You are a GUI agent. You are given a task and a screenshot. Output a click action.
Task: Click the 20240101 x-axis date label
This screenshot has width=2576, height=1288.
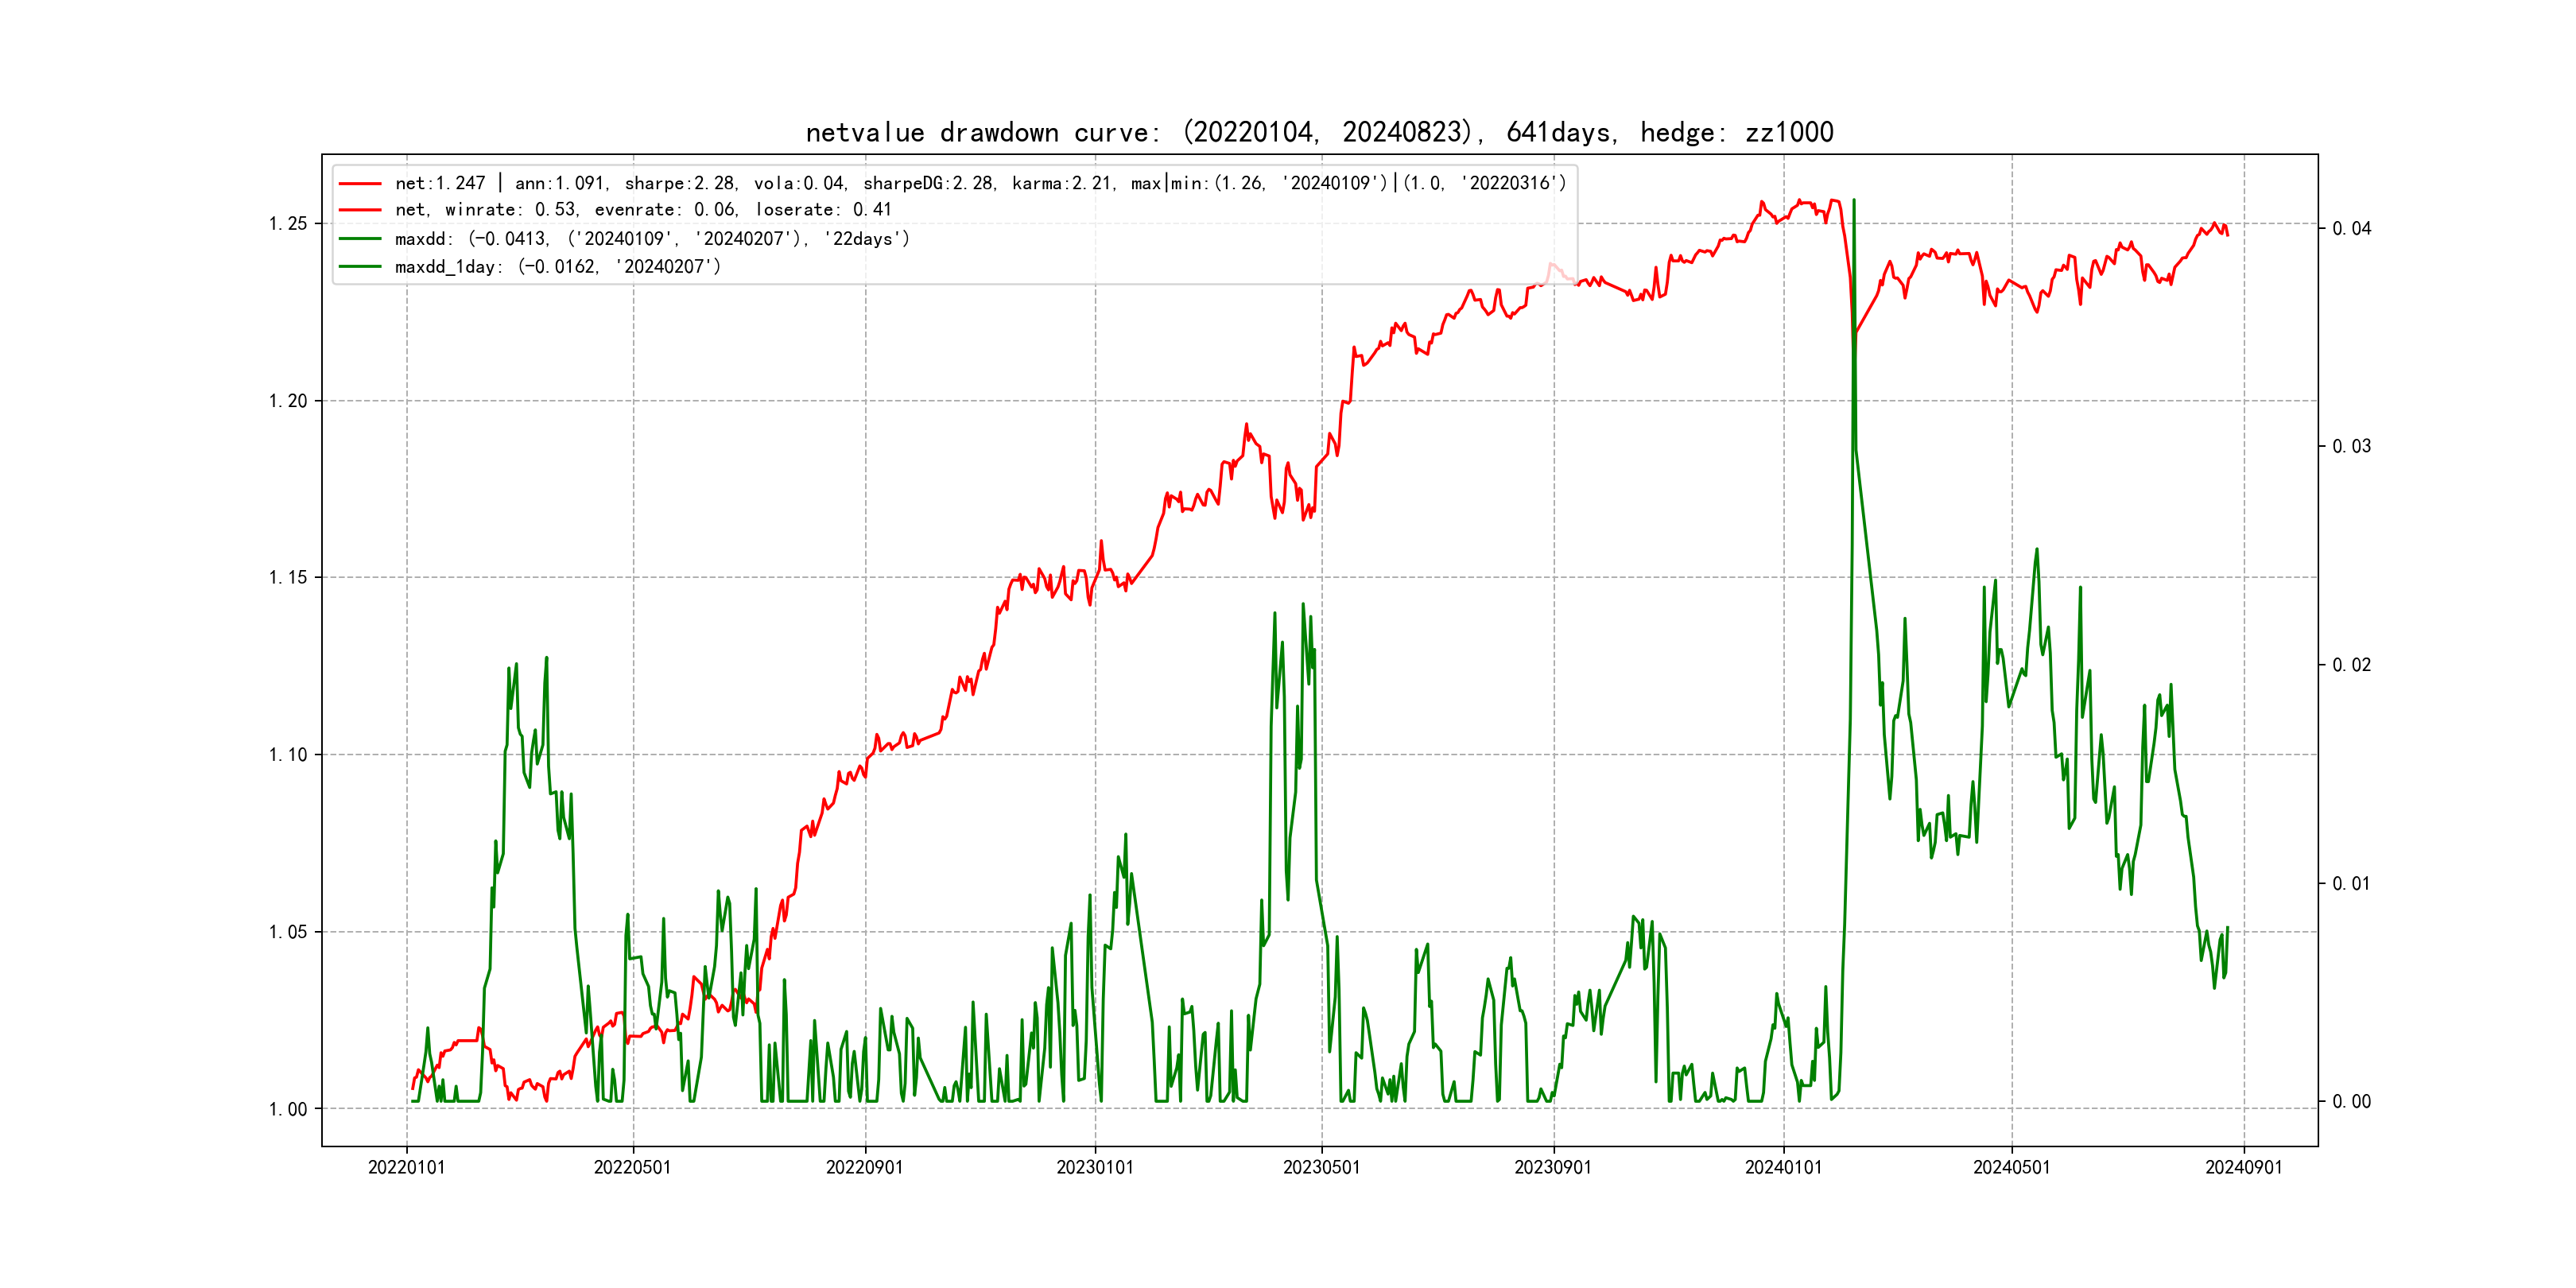[1783, 1168]
